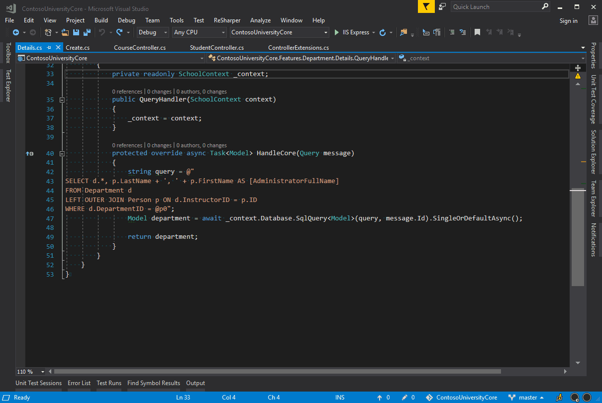This screenshot has height=403, width=602.
Task: Click the Sign in link
Action: 569,21
